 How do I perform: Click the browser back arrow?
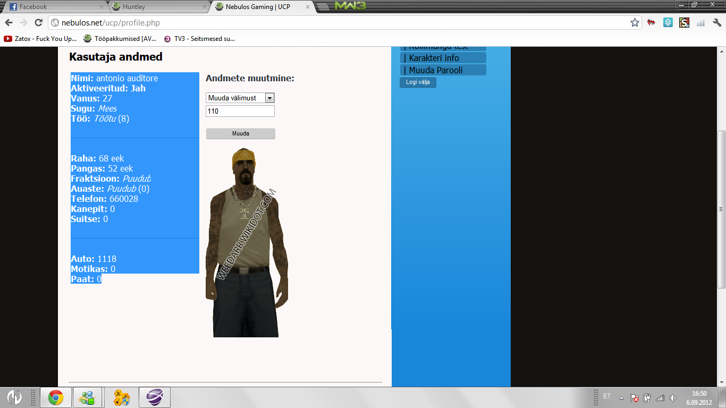coord(9,23)
